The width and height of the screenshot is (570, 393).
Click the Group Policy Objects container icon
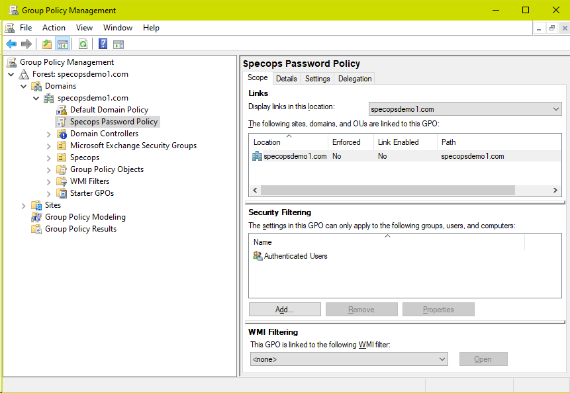[x=62, y=169]
